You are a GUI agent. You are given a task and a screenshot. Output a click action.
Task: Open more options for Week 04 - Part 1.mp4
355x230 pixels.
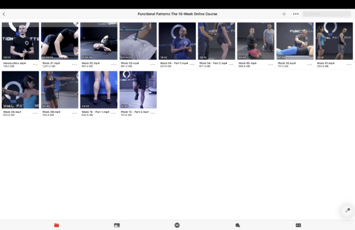pos(192,64)
